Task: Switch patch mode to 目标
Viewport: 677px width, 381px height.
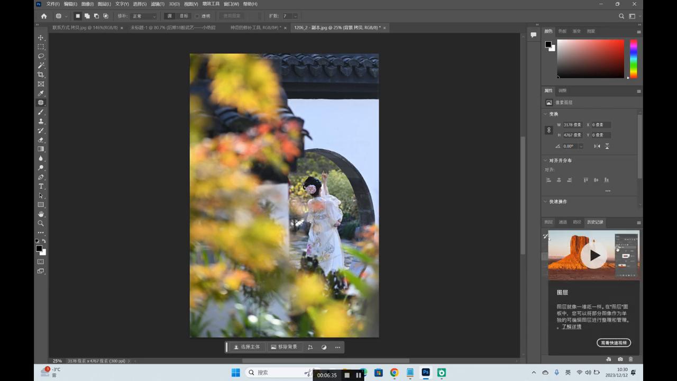Action: (184, 16)
